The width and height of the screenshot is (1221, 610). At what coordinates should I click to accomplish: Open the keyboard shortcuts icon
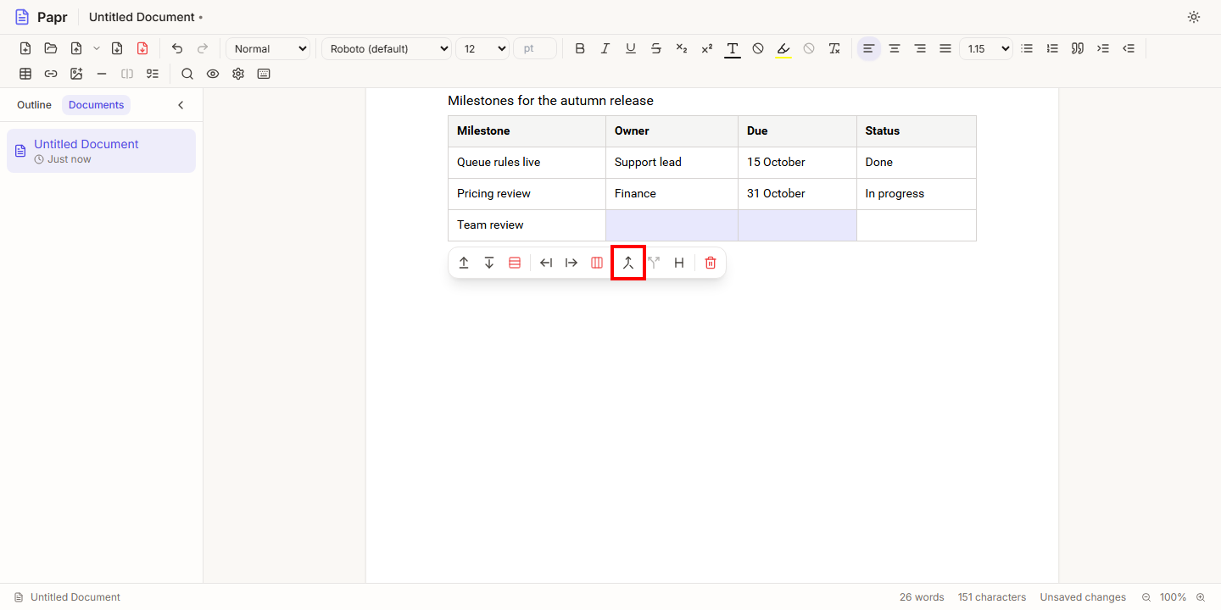[264, 74]
